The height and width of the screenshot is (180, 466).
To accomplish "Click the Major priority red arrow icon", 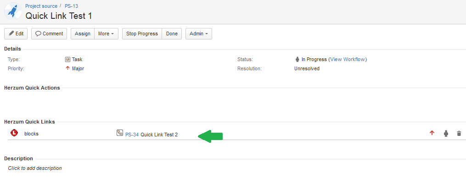I will 68,68.
